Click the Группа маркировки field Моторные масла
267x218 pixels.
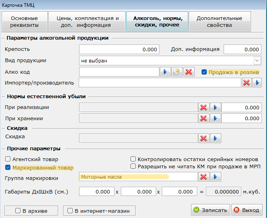[139, 177]
